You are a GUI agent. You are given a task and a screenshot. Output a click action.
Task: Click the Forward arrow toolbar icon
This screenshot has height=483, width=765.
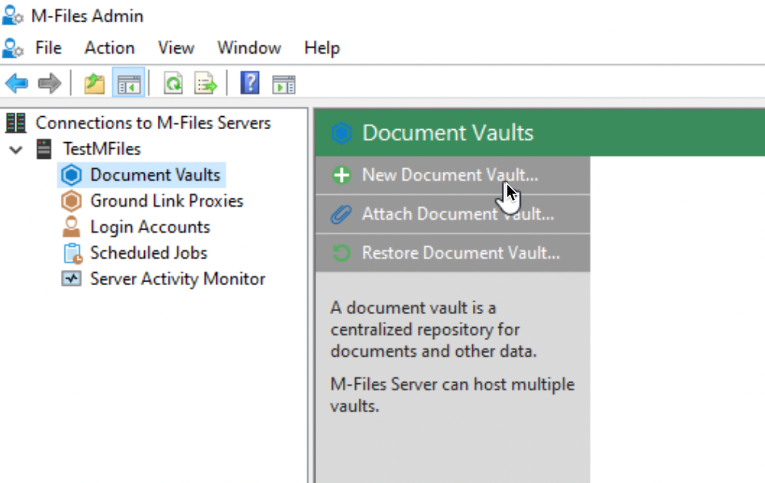[x=49, y=84]
